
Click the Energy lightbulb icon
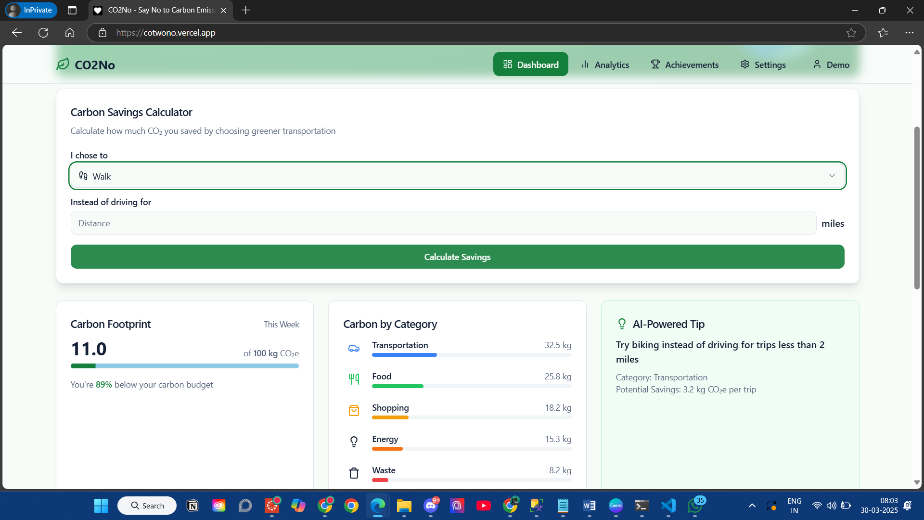354,442
